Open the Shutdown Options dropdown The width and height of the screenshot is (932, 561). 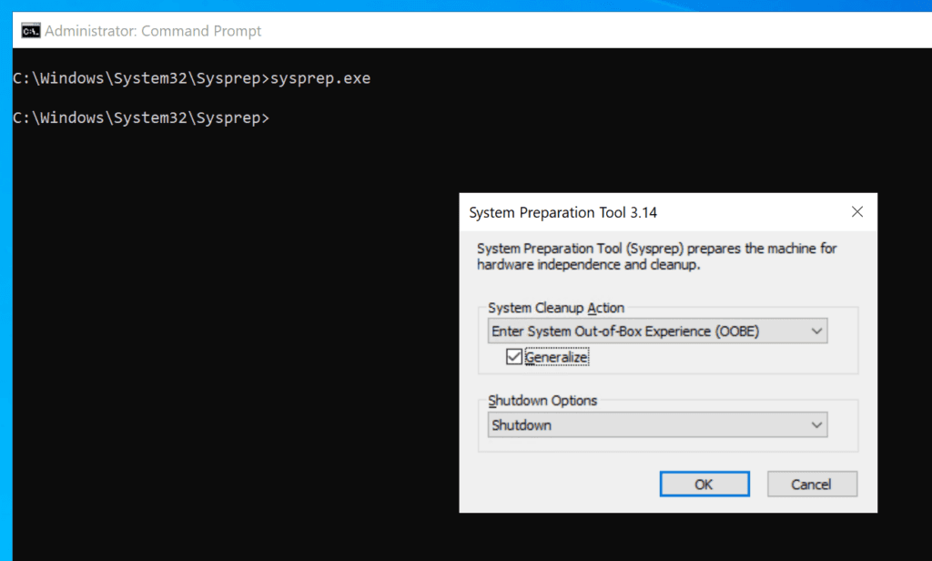[656, 424]
